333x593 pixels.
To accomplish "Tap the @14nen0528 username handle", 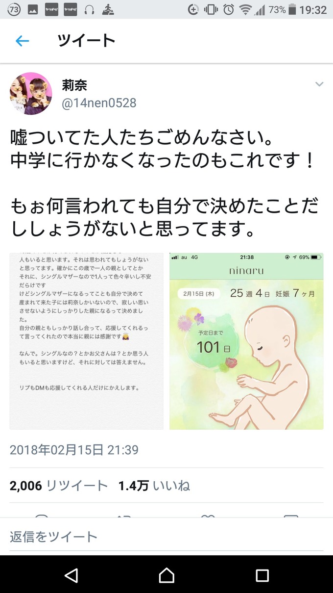I will [99, 103].
